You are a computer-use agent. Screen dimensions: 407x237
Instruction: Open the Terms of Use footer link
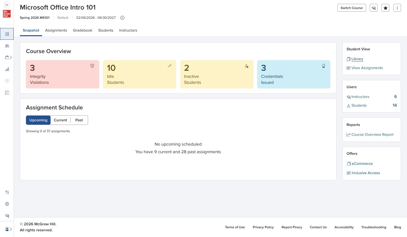click(235, 227)
